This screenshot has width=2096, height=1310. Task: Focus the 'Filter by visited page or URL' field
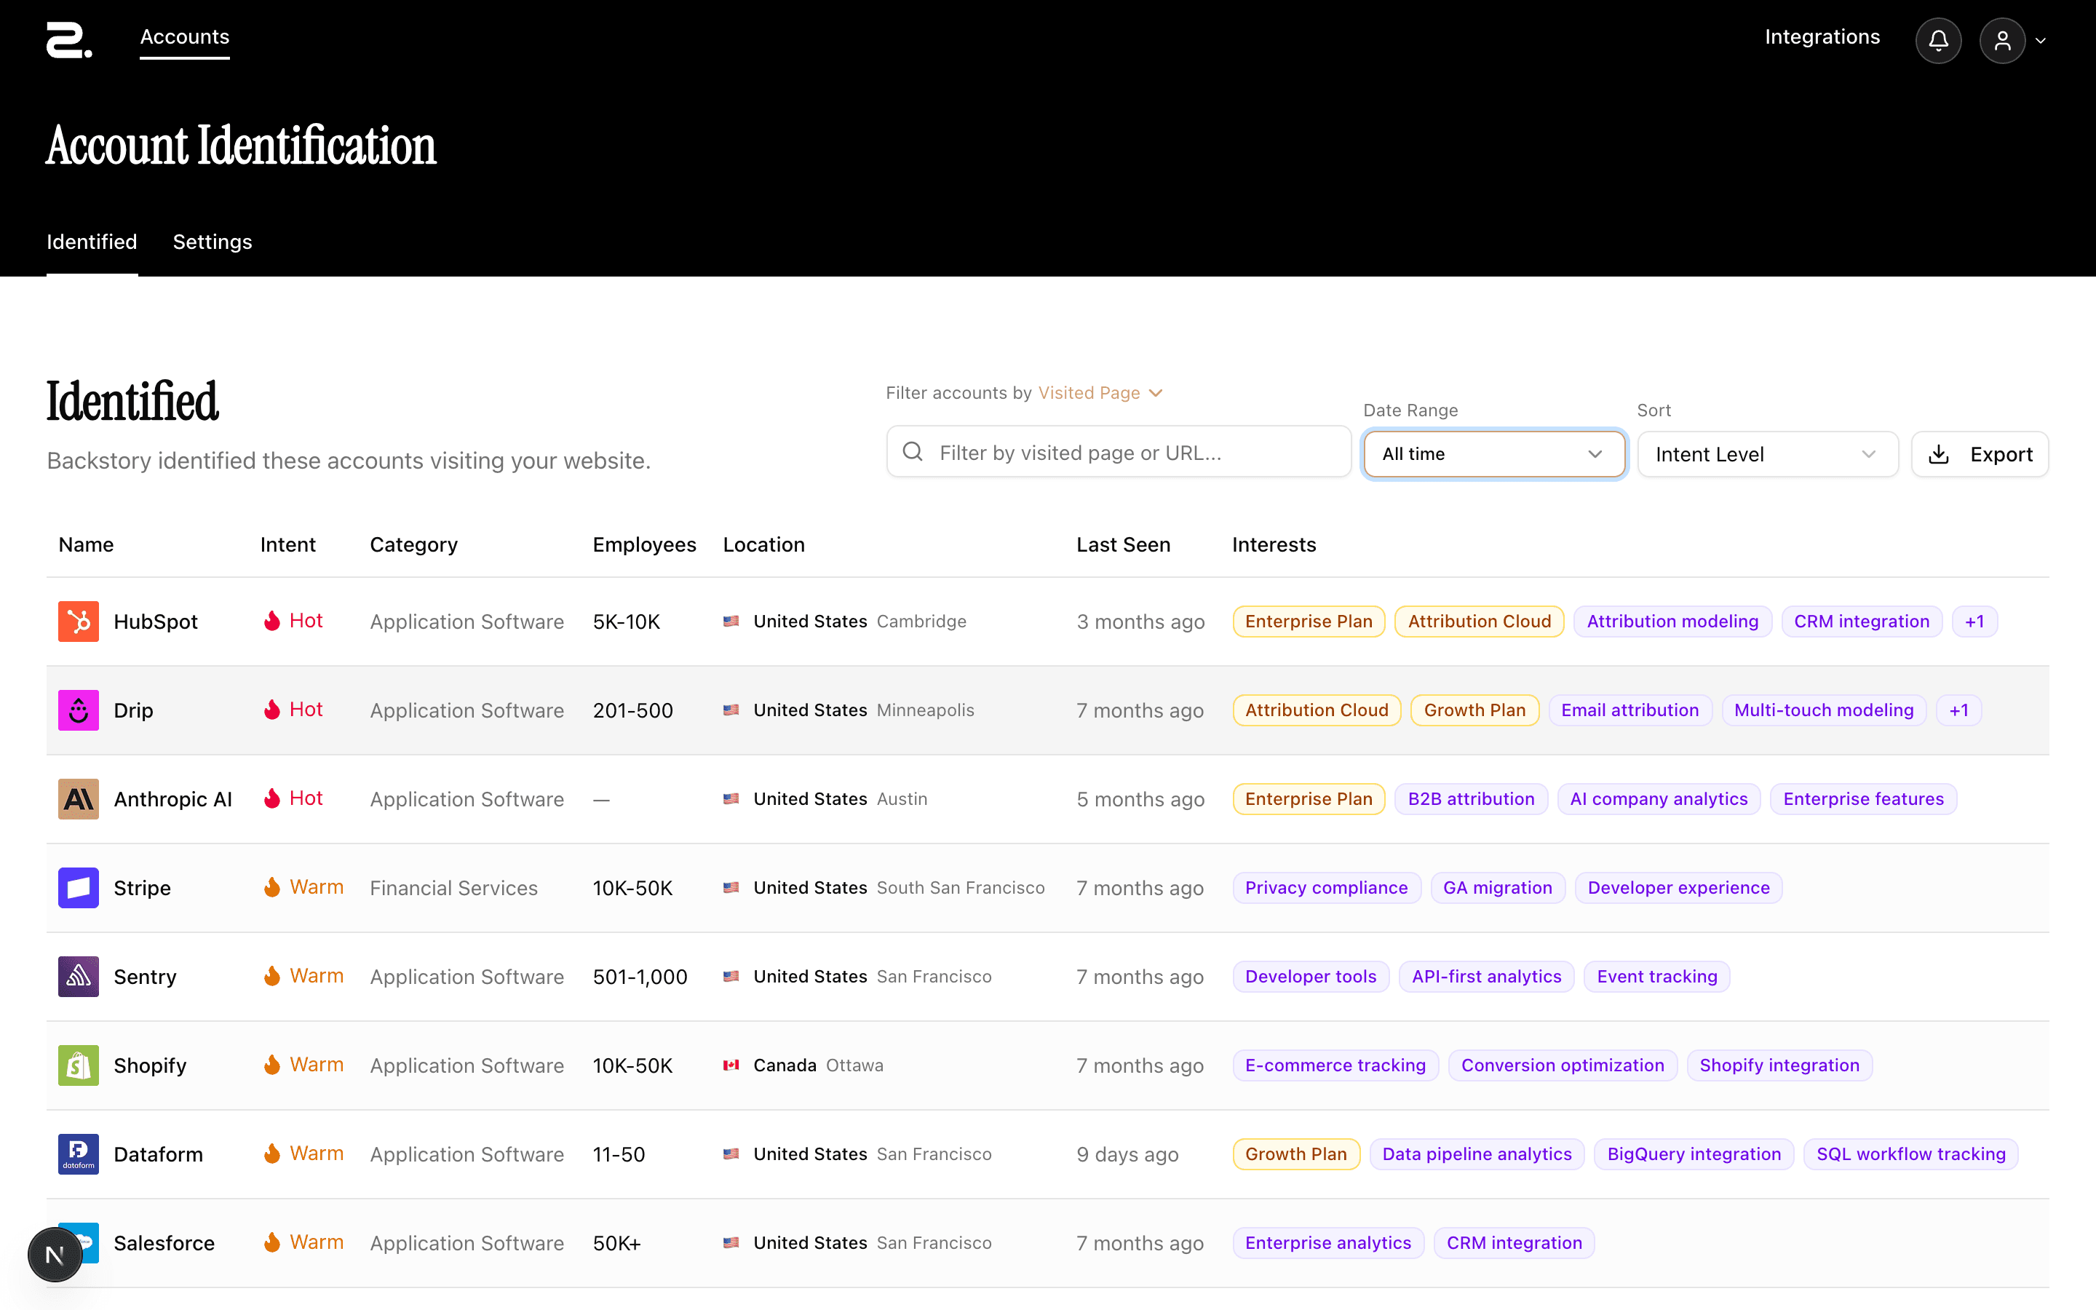click(1118, 451)
